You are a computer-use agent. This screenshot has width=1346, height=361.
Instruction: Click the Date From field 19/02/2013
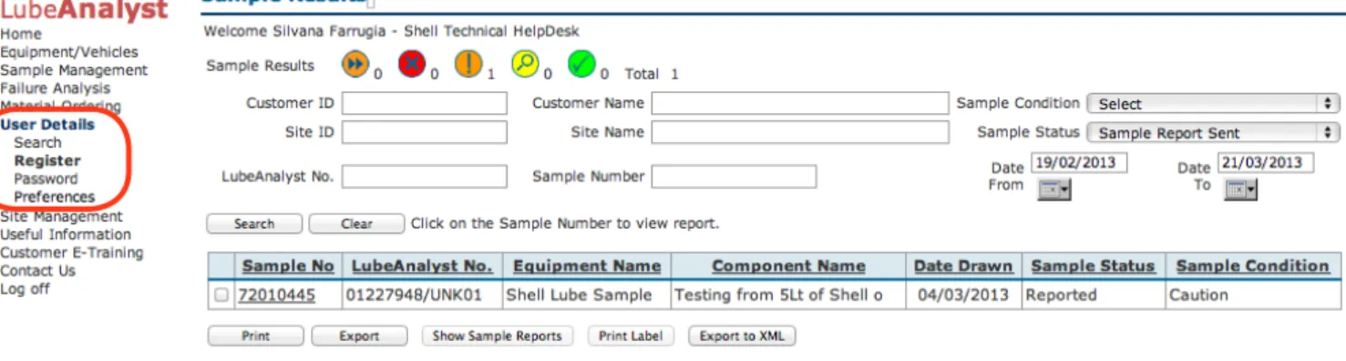click(1079, 163)
